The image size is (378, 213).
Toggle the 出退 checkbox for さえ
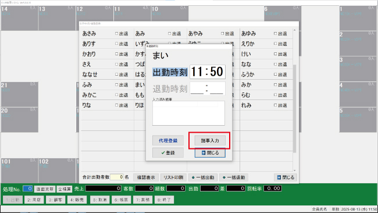117,64
